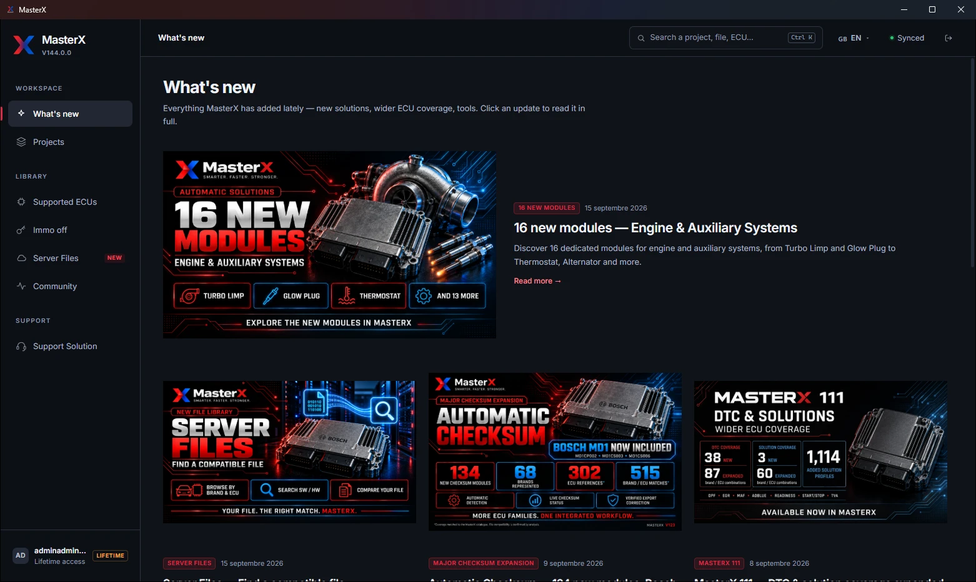Click the vertical scrollbar on the right
The height and width of the screenshot is (582, 976).
pyautogui.click(x=973, y=162)
